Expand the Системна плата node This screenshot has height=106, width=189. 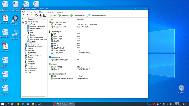23,44
